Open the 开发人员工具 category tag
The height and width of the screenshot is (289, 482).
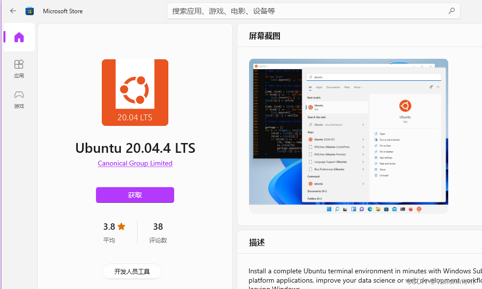click(x=132, y=271)
